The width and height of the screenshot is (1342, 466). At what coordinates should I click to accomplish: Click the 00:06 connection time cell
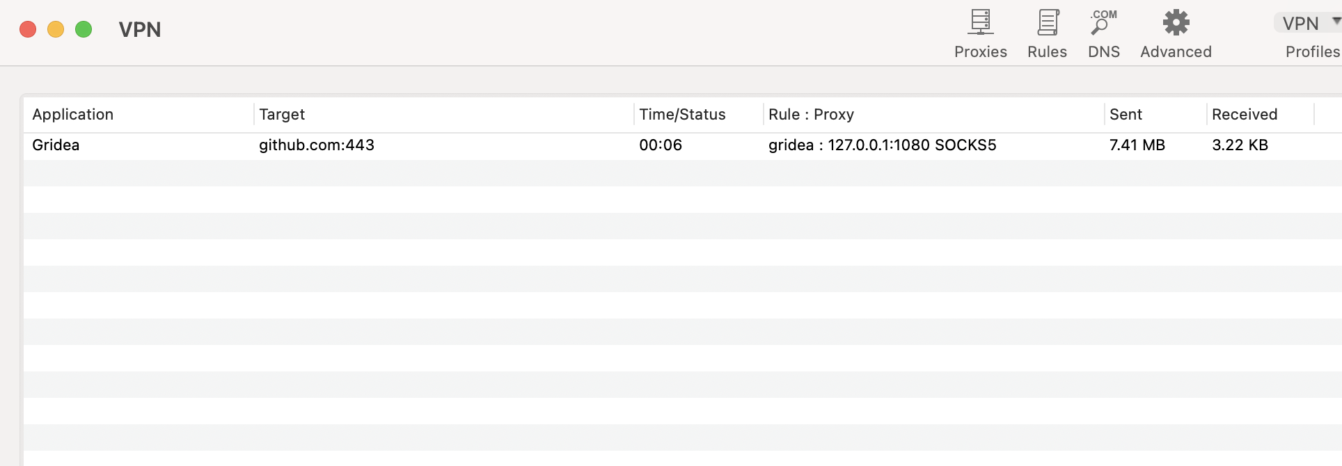coord(661,145)
